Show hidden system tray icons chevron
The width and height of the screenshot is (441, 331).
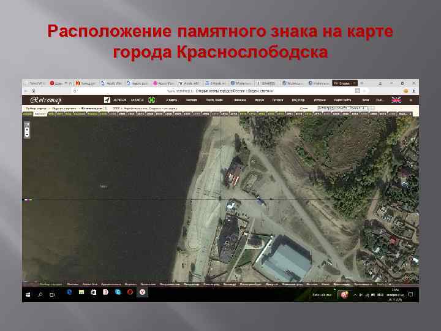coord(355,295)
